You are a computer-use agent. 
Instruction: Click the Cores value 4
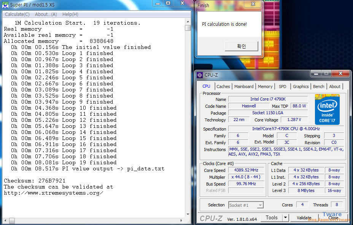tap(302, 205)
